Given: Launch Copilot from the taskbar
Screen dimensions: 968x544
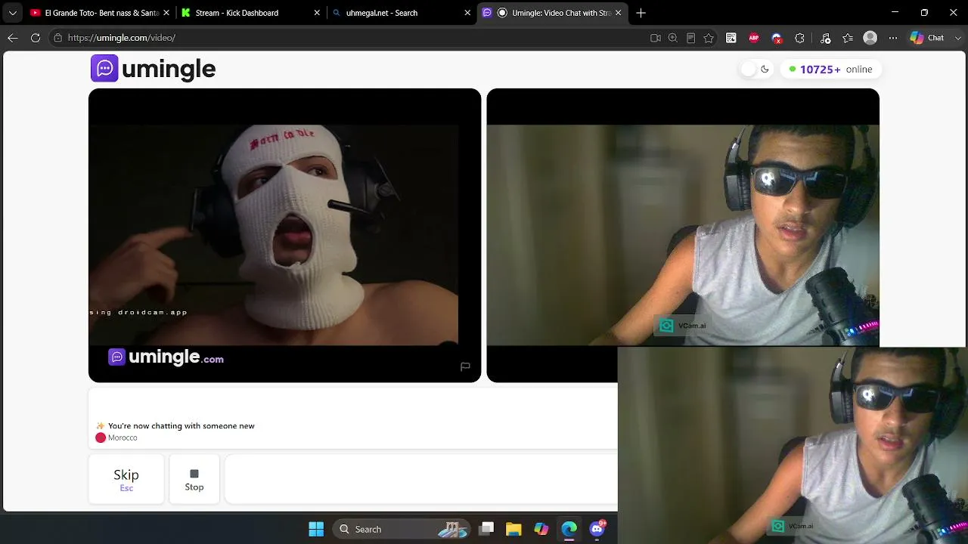Looking at the screenshot, I should click(x=541, y=529).
